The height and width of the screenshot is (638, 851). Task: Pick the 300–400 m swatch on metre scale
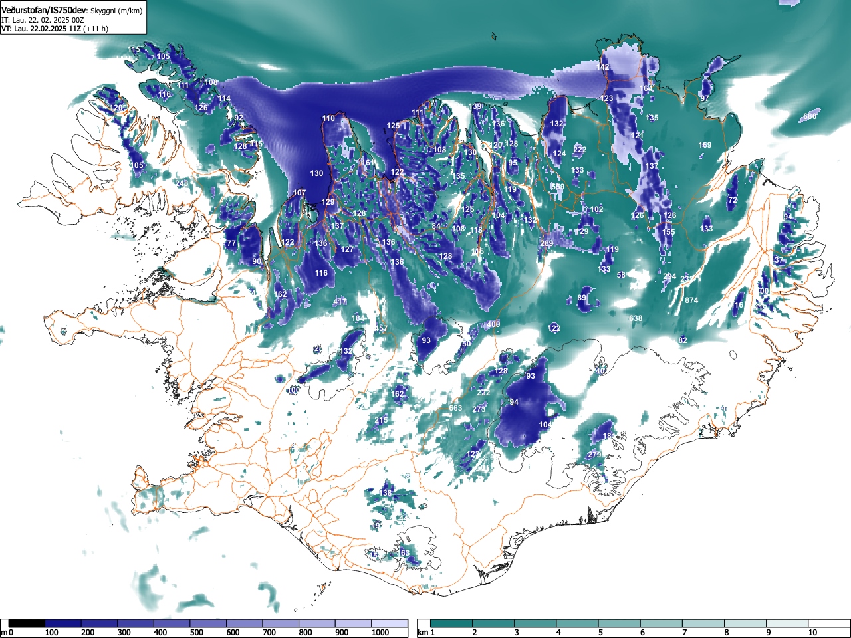point(136,623)
